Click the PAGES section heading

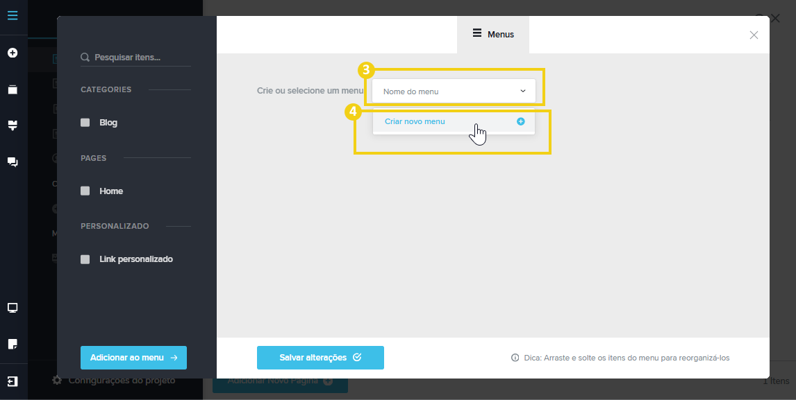coord(93,158)
